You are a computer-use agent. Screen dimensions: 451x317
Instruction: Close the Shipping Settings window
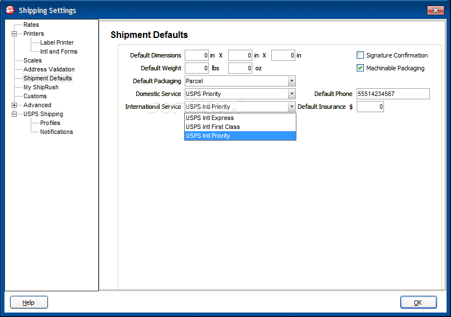[x=435, y=11]
